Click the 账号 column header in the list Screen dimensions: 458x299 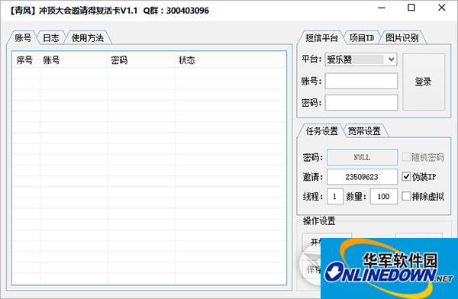(73, 60)
